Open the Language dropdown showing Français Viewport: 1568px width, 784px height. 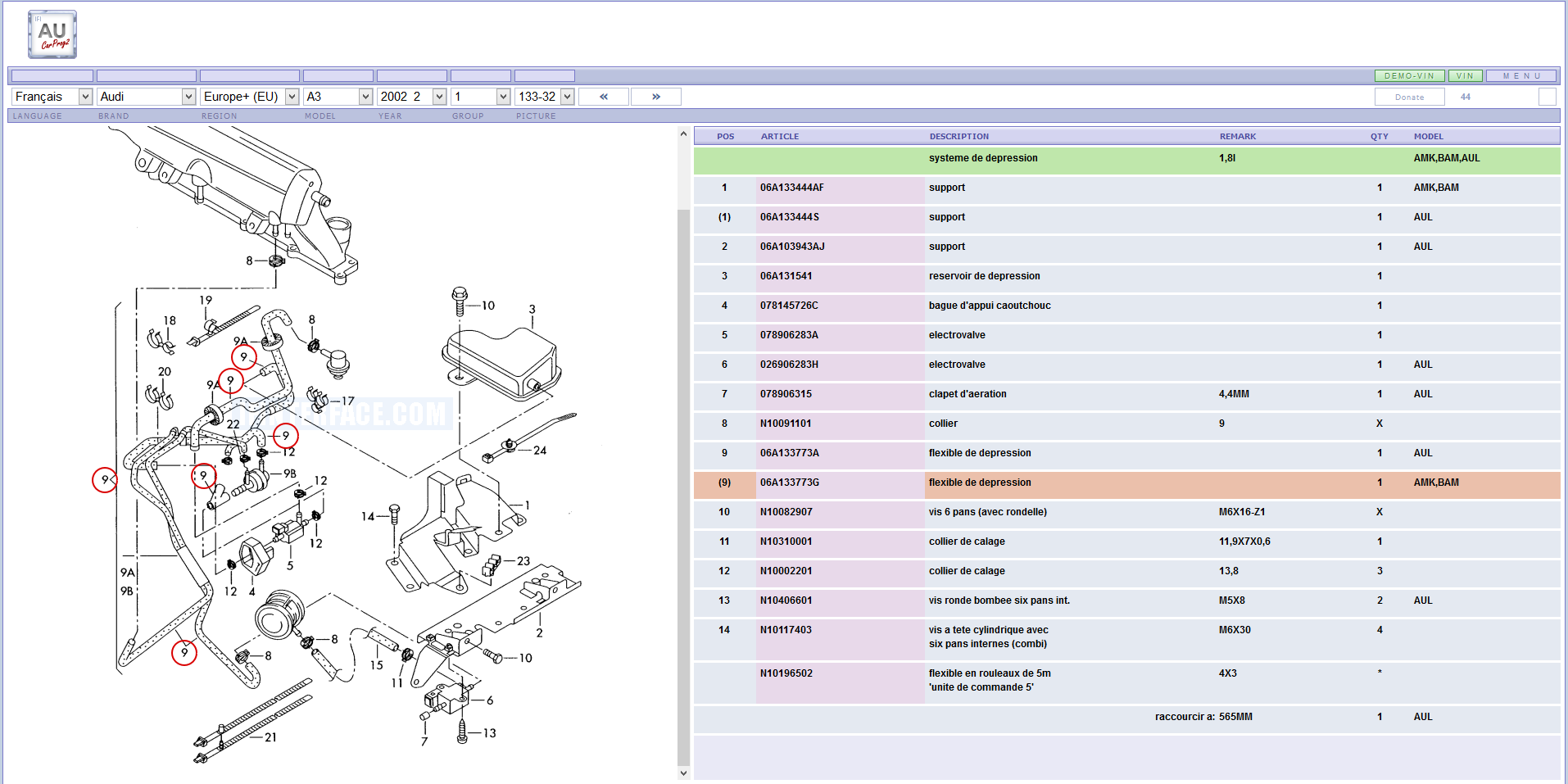[52, 97]
